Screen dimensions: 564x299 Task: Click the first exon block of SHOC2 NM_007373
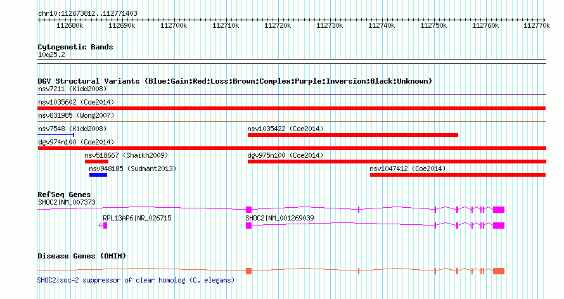coord(248,210)
